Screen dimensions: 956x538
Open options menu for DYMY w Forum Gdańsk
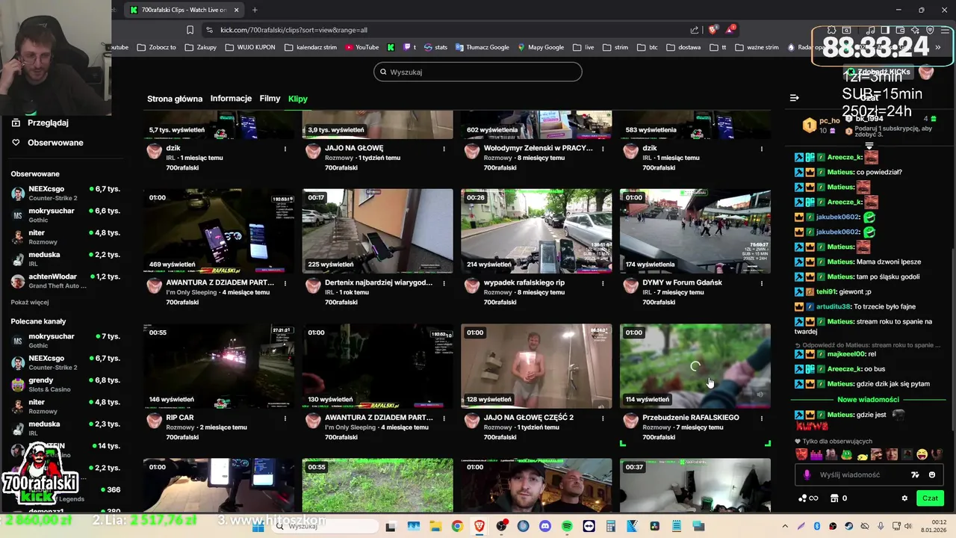761,283
